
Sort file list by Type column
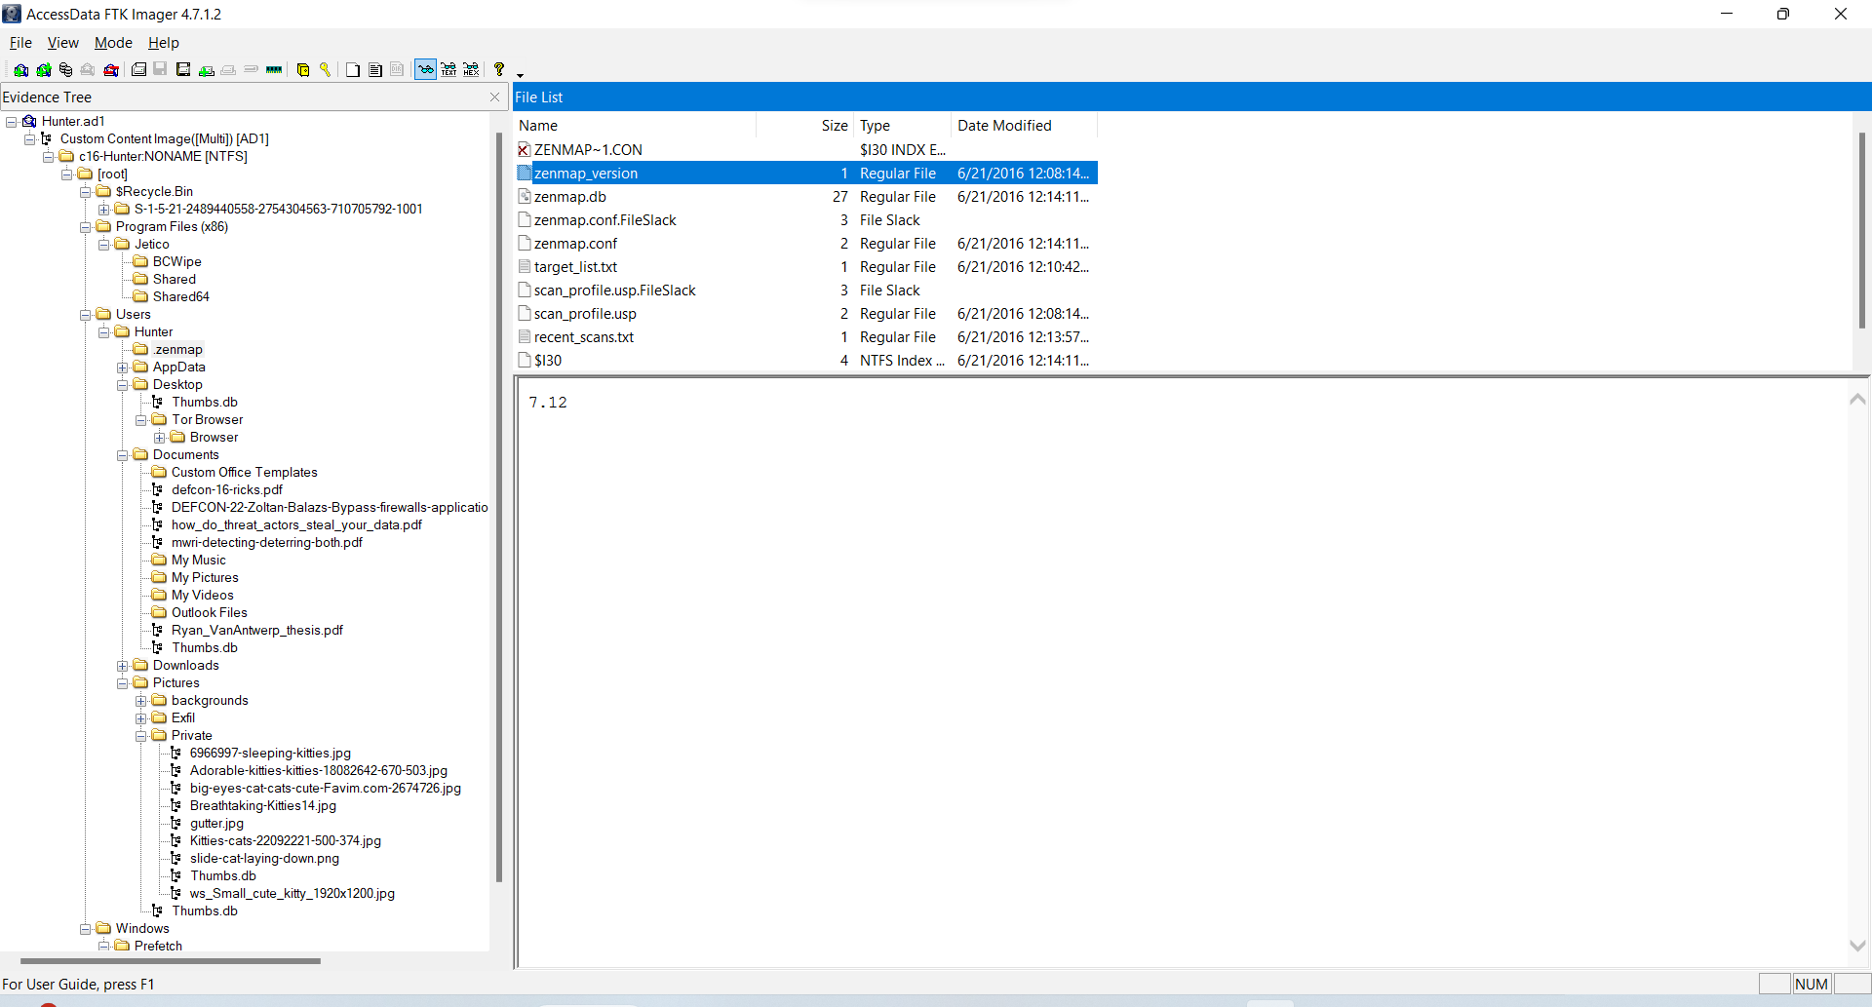click(903, 126)
